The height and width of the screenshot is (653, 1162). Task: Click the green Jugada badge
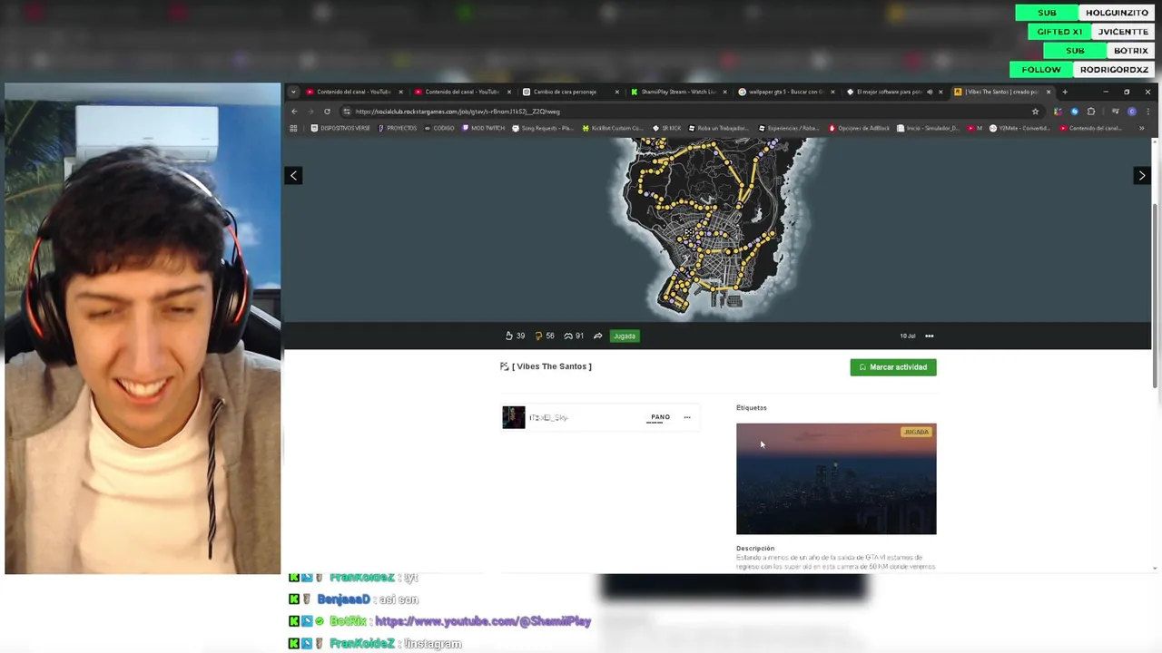click(624, 336)
